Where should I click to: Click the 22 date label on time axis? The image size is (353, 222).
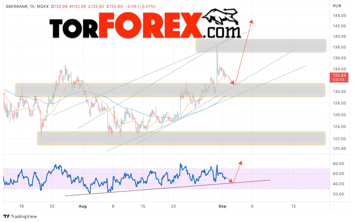pyautogui.click(x=173, y=206)
